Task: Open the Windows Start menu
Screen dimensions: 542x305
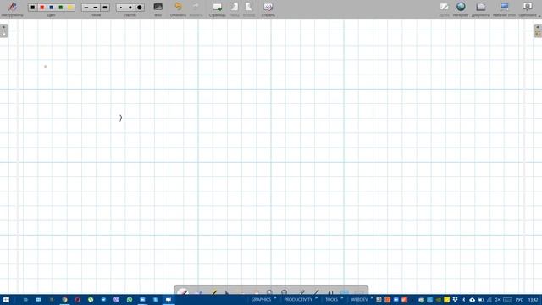Action: 6,299
